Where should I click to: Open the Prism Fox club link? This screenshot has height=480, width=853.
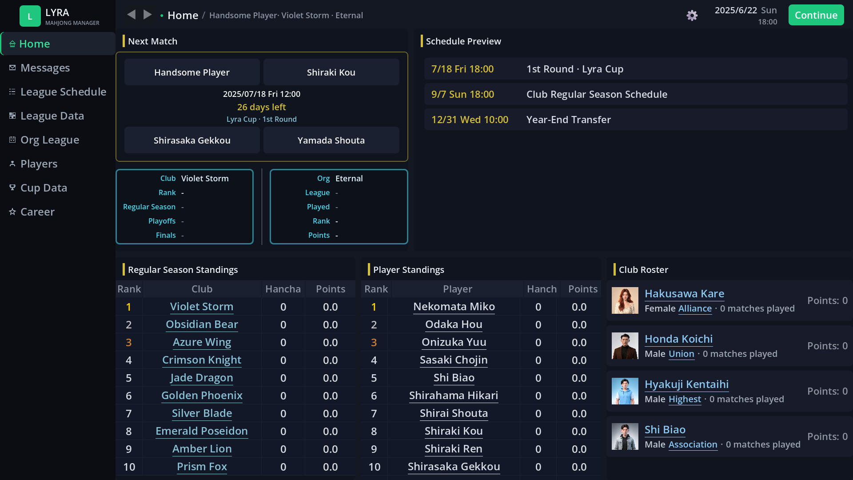[x=202, y=467]
